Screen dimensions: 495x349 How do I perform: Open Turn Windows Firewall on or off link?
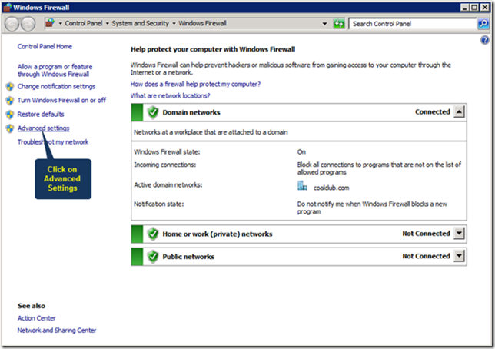[61, 101]
